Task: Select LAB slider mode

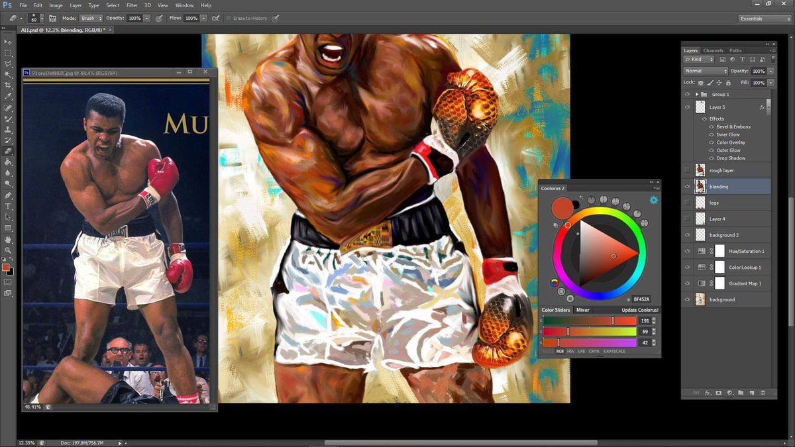Action: [x=581, y=352]
